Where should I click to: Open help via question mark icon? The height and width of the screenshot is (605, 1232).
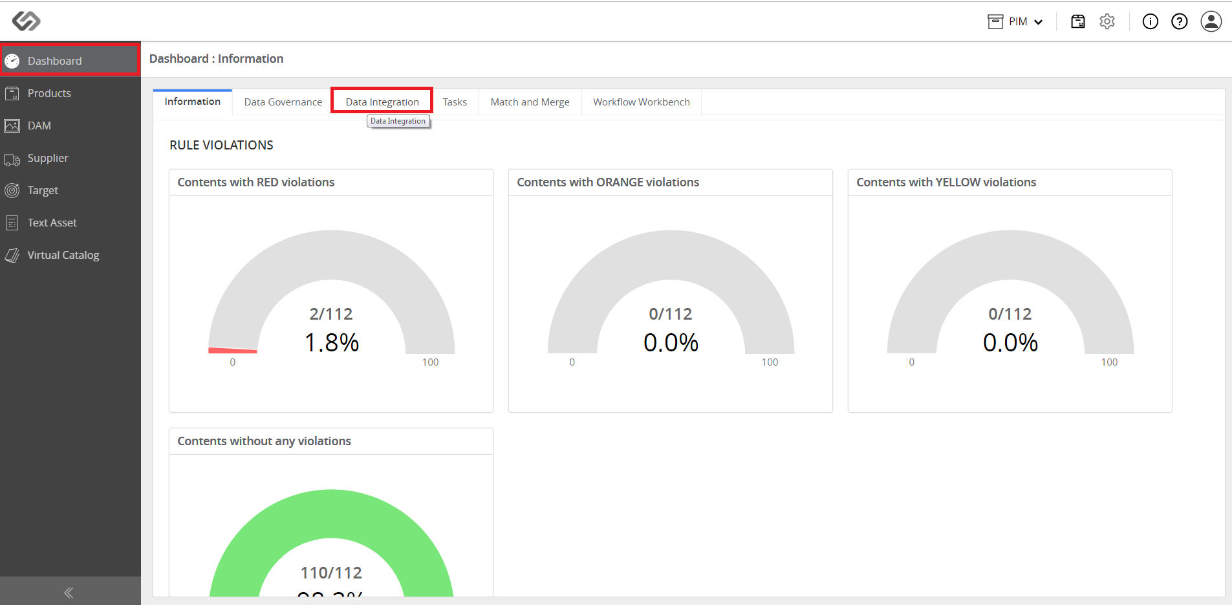click(1180, 21)
